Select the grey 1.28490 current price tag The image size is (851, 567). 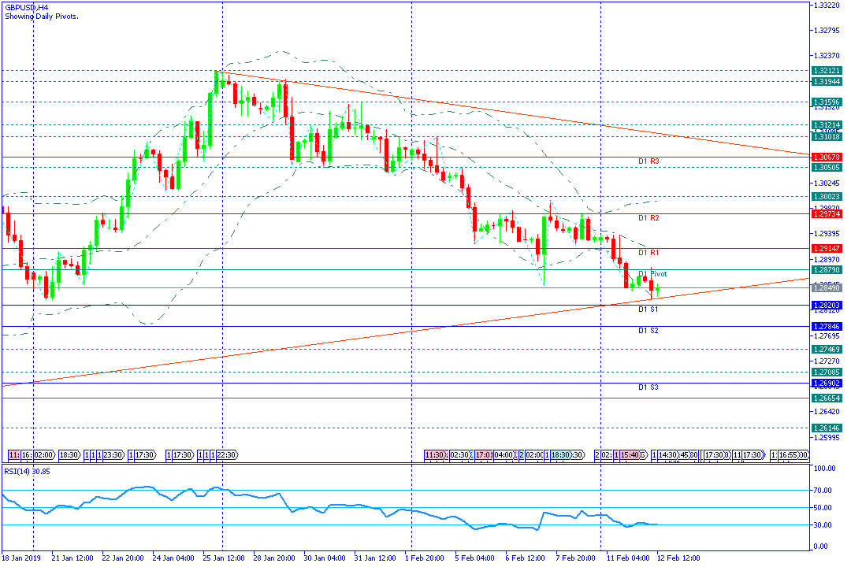coord(827,287)
